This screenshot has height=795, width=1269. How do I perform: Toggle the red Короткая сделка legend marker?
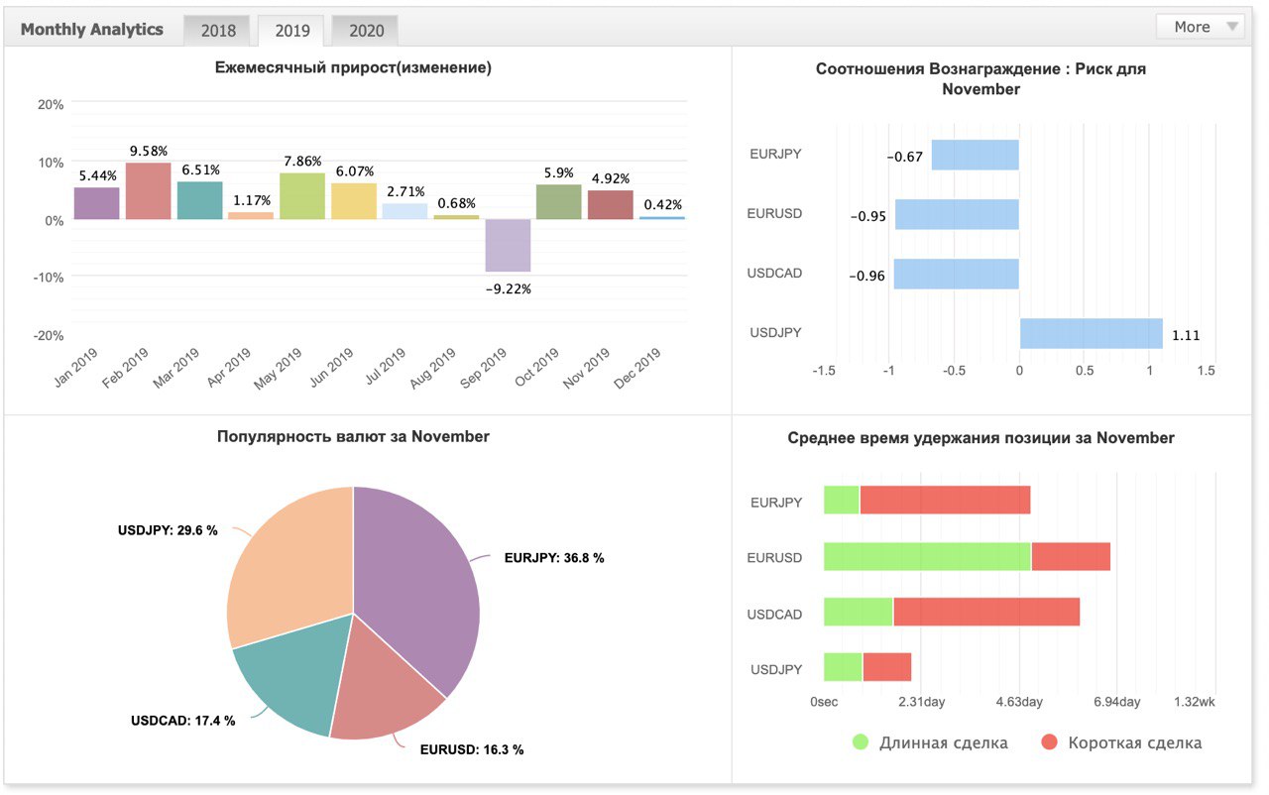1048,741
